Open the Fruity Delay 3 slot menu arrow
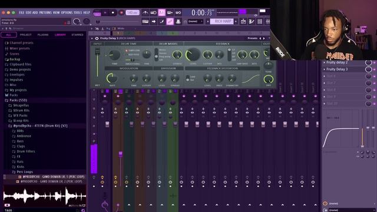 (x=324, y=69)
